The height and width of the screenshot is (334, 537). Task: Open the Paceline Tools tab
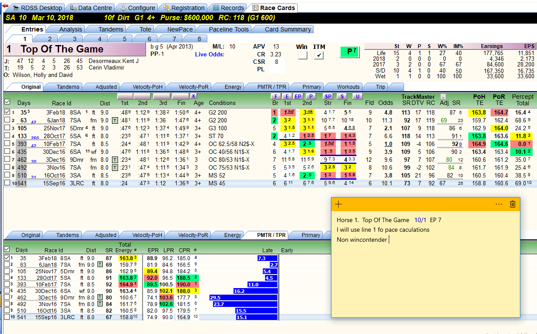(x=229, y=29)
